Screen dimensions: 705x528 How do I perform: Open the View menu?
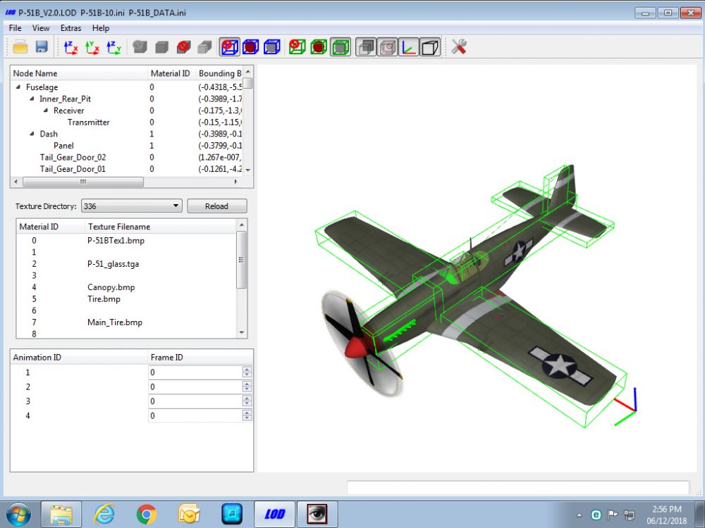coord(40,28)
